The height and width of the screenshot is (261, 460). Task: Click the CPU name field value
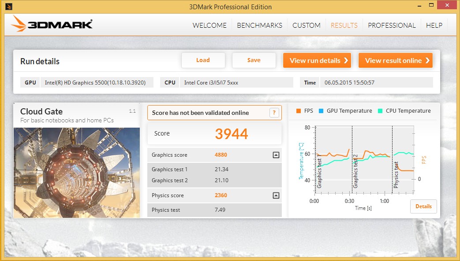click(x=236, y=83)
